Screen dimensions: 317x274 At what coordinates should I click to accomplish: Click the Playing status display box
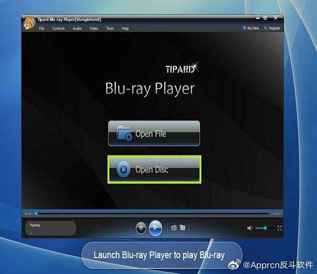(50, 229)
